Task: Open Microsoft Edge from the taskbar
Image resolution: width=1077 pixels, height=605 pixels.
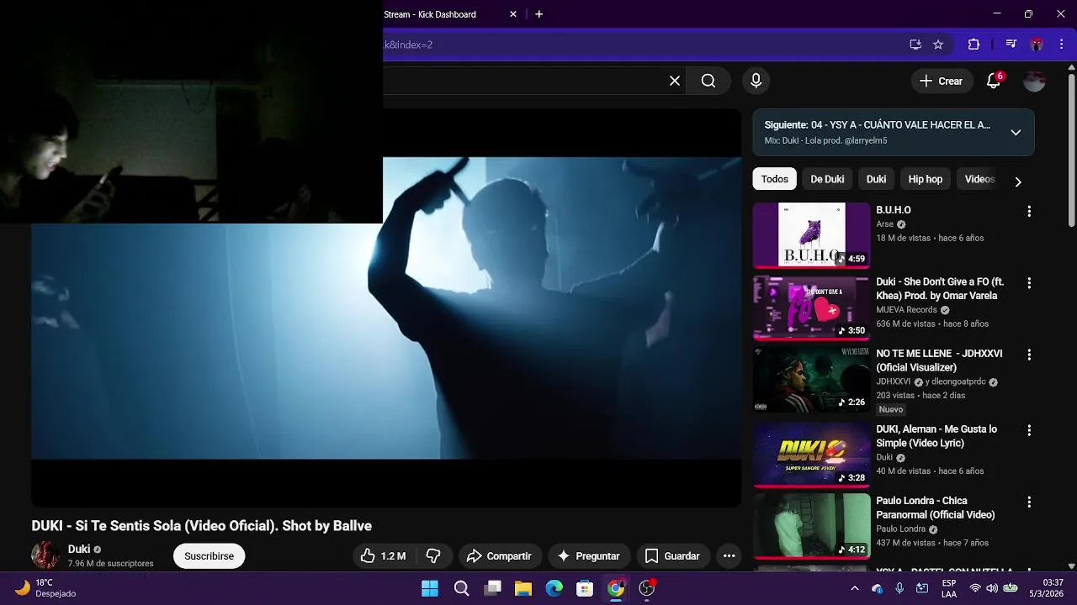Action: coord(554,588)
